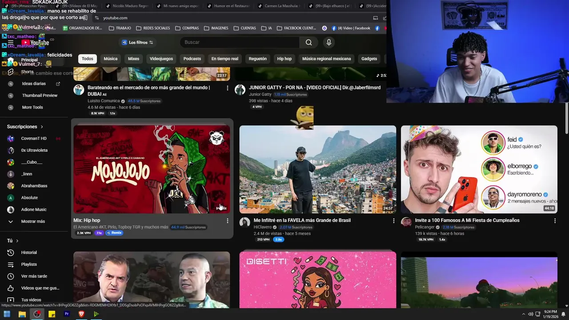Open HiClavero channel avatar
This screenshot has width=569, height=320.
(245, 223)
